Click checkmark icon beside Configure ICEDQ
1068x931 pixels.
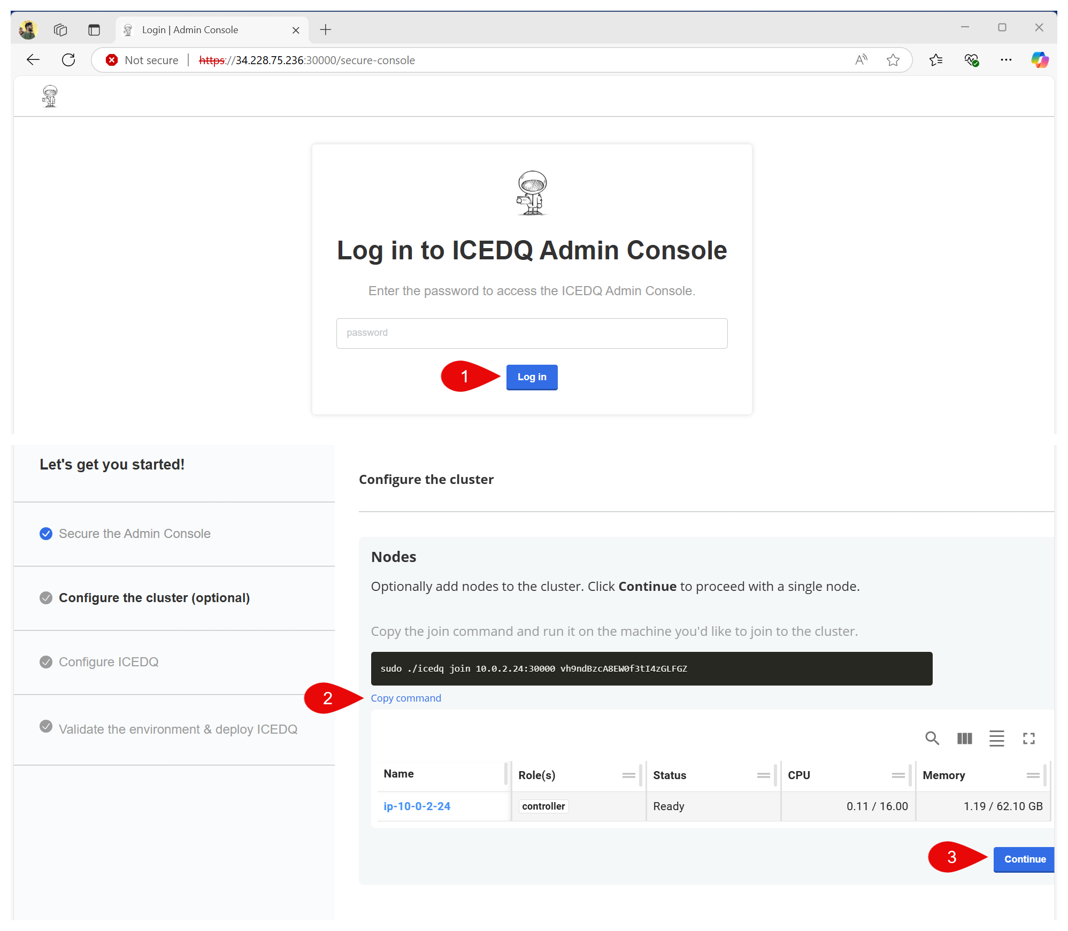coord(46,662)
